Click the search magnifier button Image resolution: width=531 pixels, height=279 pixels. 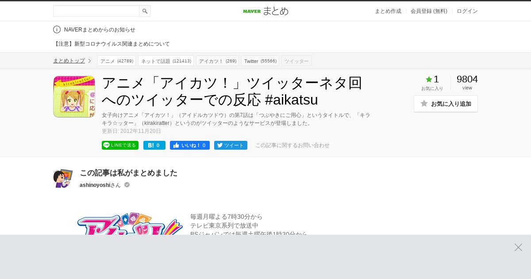click(145, 11)
